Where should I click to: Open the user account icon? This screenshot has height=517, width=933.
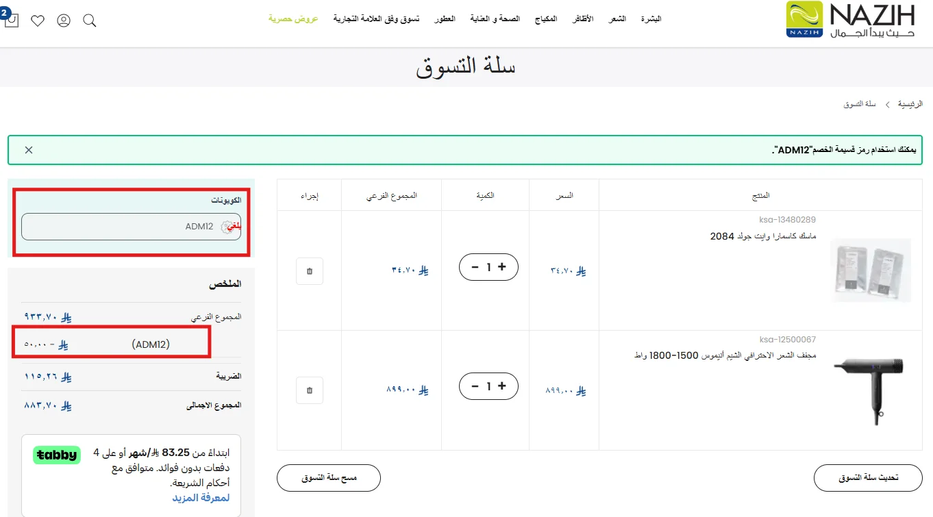coord(64,21)
